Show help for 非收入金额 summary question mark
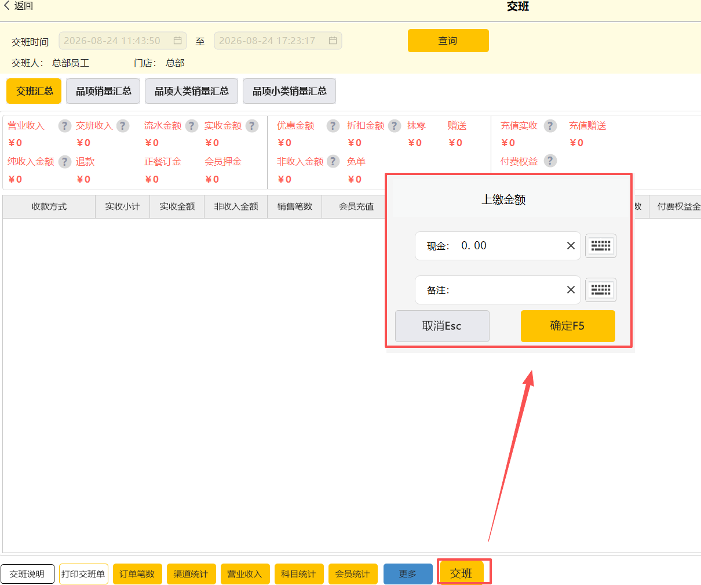701x585 pixels. pos(333,161)
